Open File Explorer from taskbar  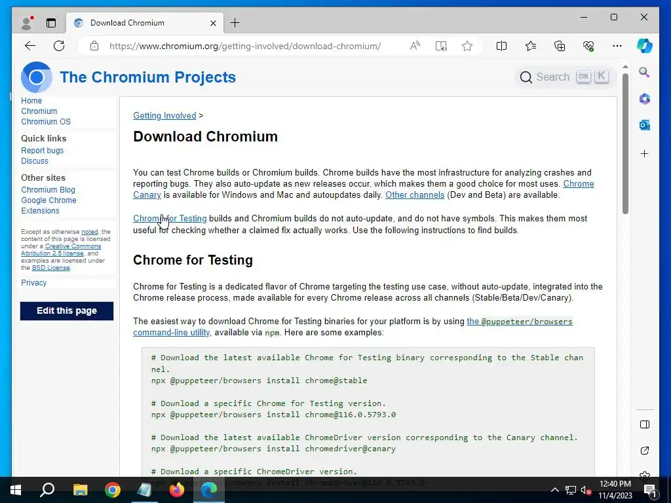(x=80, y=490)
